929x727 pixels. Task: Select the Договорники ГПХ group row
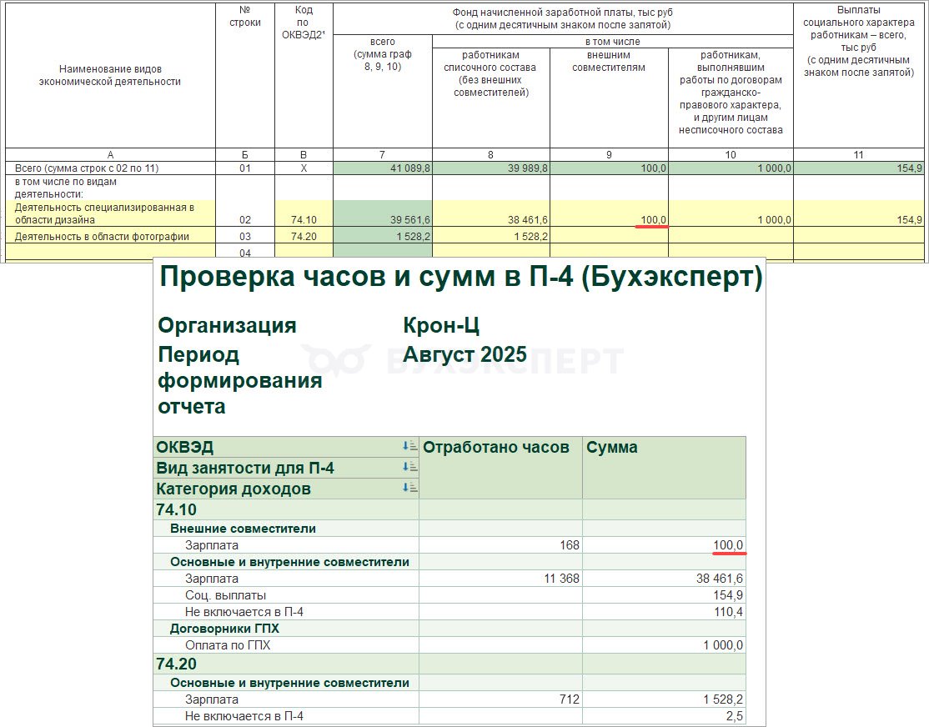(449, 629)
